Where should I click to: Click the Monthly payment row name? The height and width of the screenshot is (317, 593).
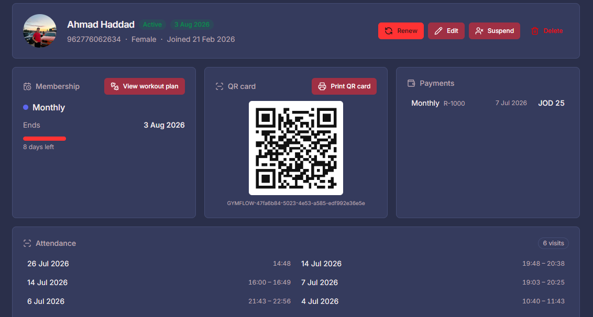(x=425, y=103)
